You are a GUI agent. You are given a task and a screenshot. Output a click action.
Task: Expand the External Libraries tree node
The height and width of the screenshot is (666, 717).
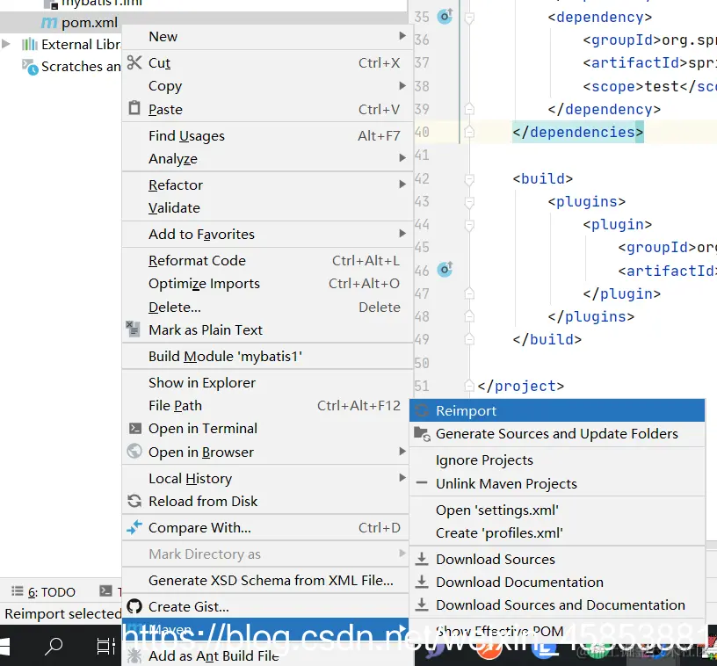(6, 44)
